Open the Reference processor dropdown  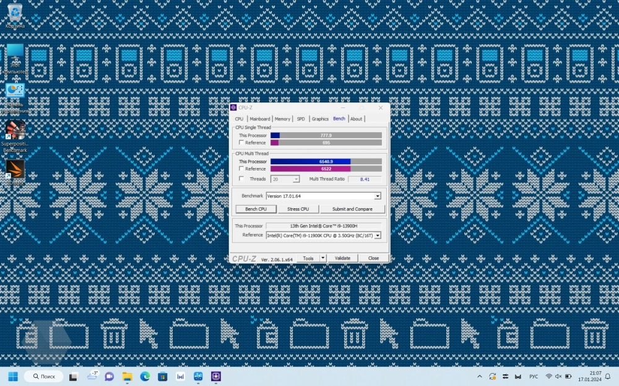coord(378,235)
